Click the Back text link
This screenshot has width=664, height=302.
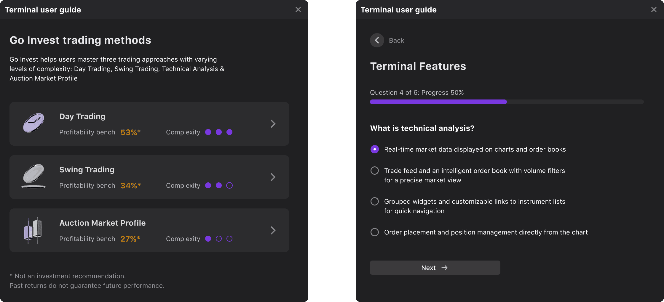click(396, 40)
